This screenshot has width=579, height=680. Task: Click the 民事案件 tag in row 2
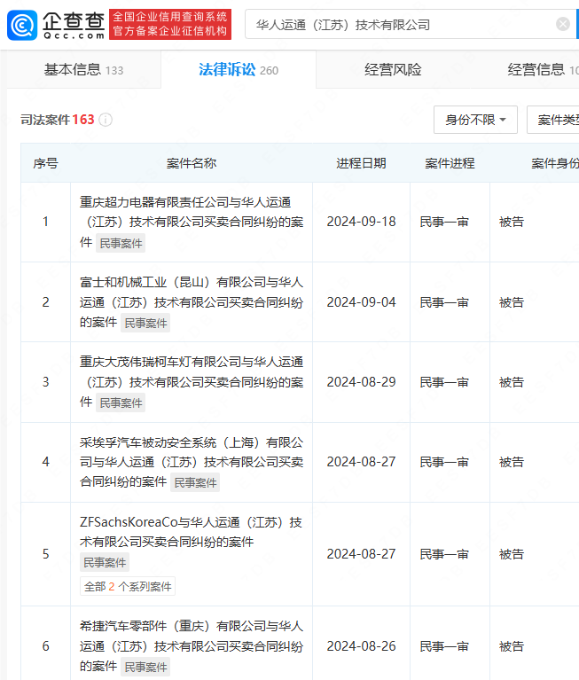click(145, 323)
